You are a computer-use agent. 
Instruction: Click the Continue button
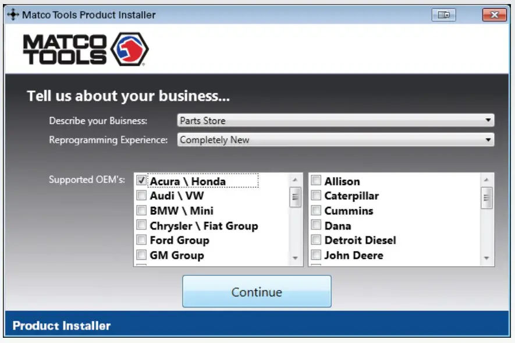(257, 291)
